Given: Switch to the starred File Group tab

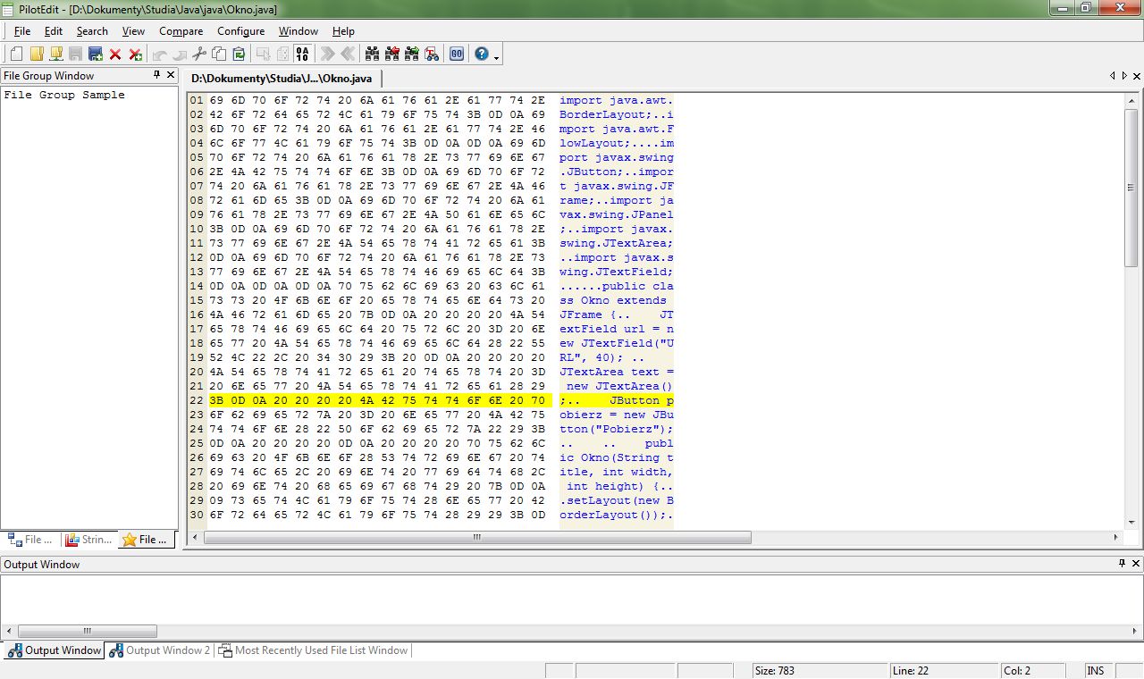Looking at the screenshot, I should (146, 539).
